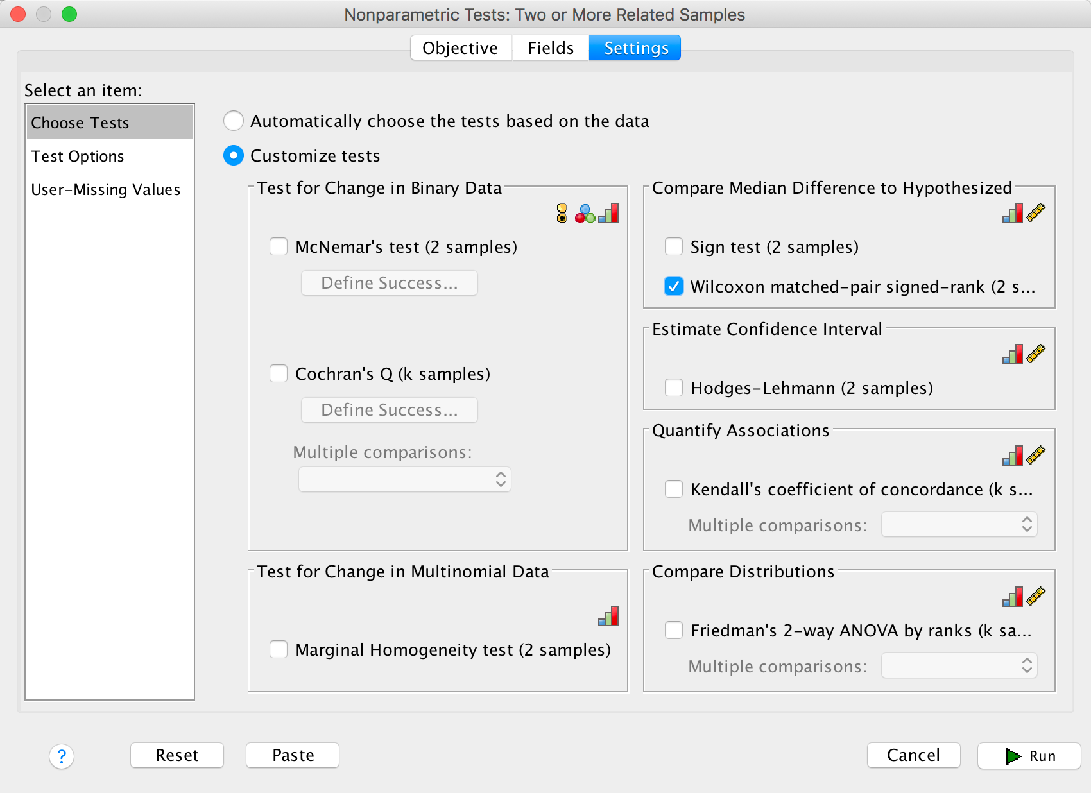Enable Friedman's 2-way ANOVA by ranks

click(674, 630)
